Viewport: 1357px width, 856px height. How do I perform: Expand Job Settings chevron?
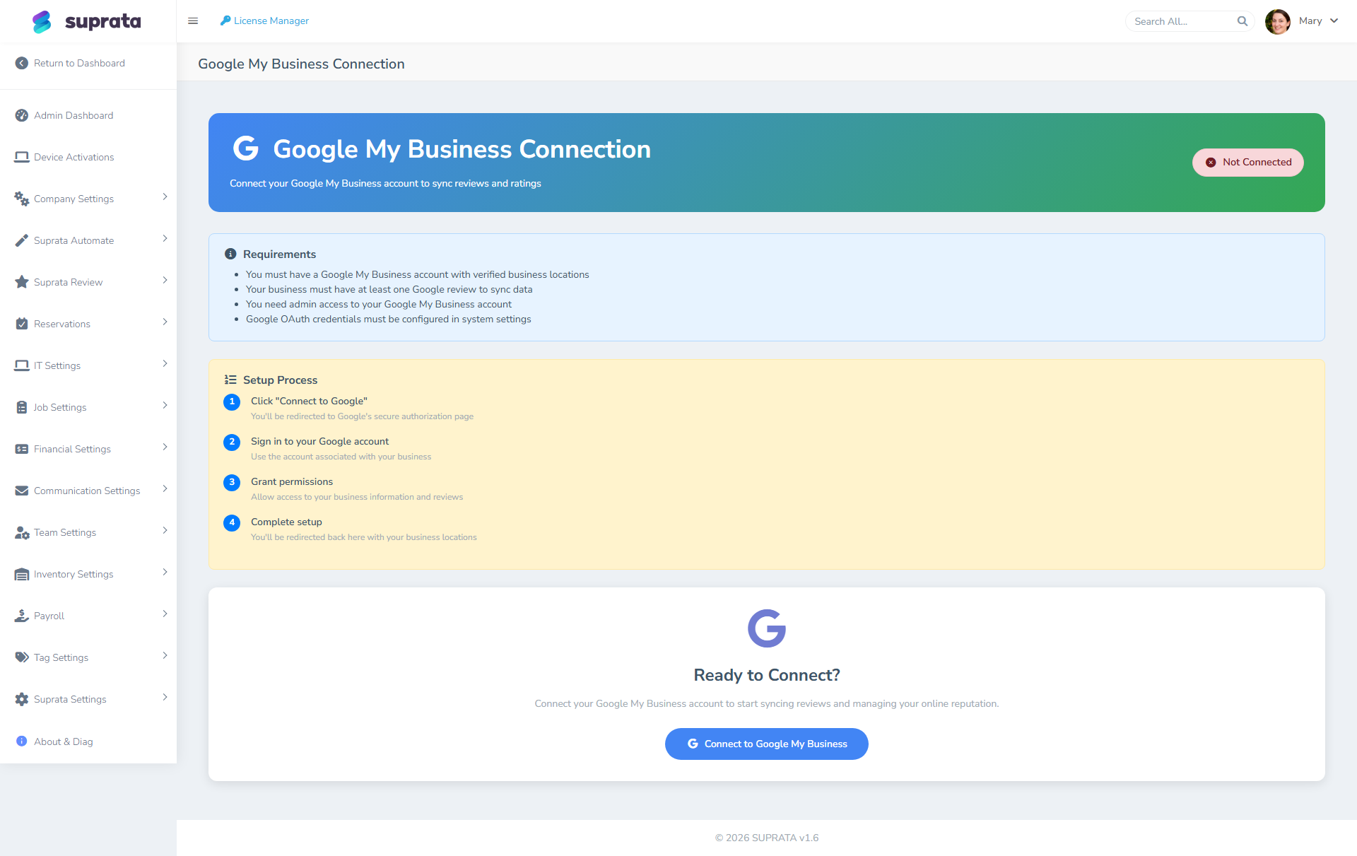[x=165, y=405]
